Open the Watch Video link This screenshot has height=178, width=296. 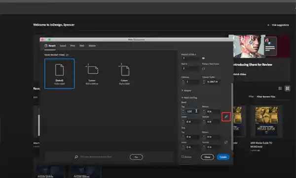click(239, 74)
